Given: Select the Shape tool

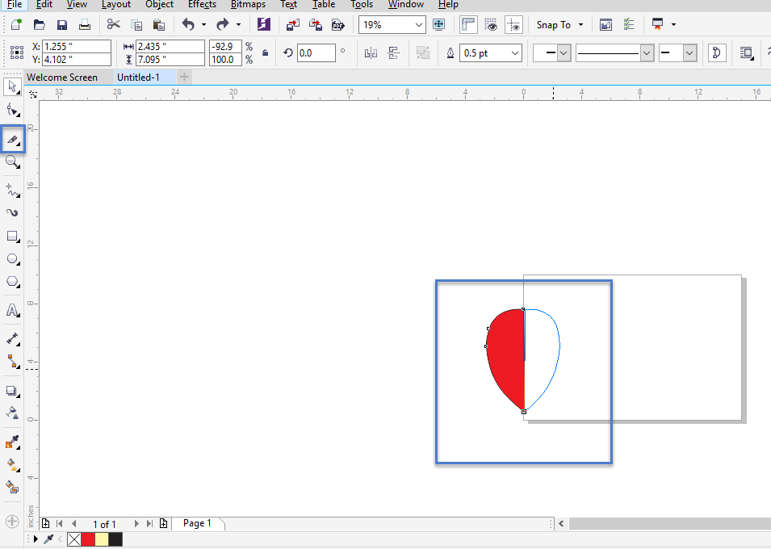Looking at the screenshot, I should (12, 110).
